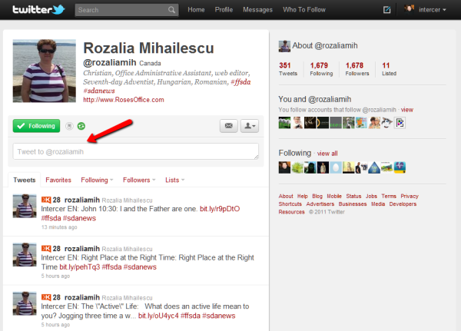Open the Resources footer link
Screen dimensions: 461x331
pos(292,212)
